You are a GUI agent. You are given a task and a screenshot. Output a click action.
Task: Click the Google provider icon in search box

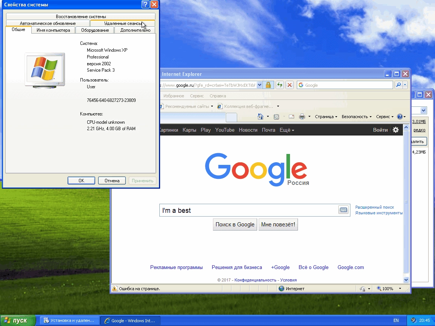point(301,85)
